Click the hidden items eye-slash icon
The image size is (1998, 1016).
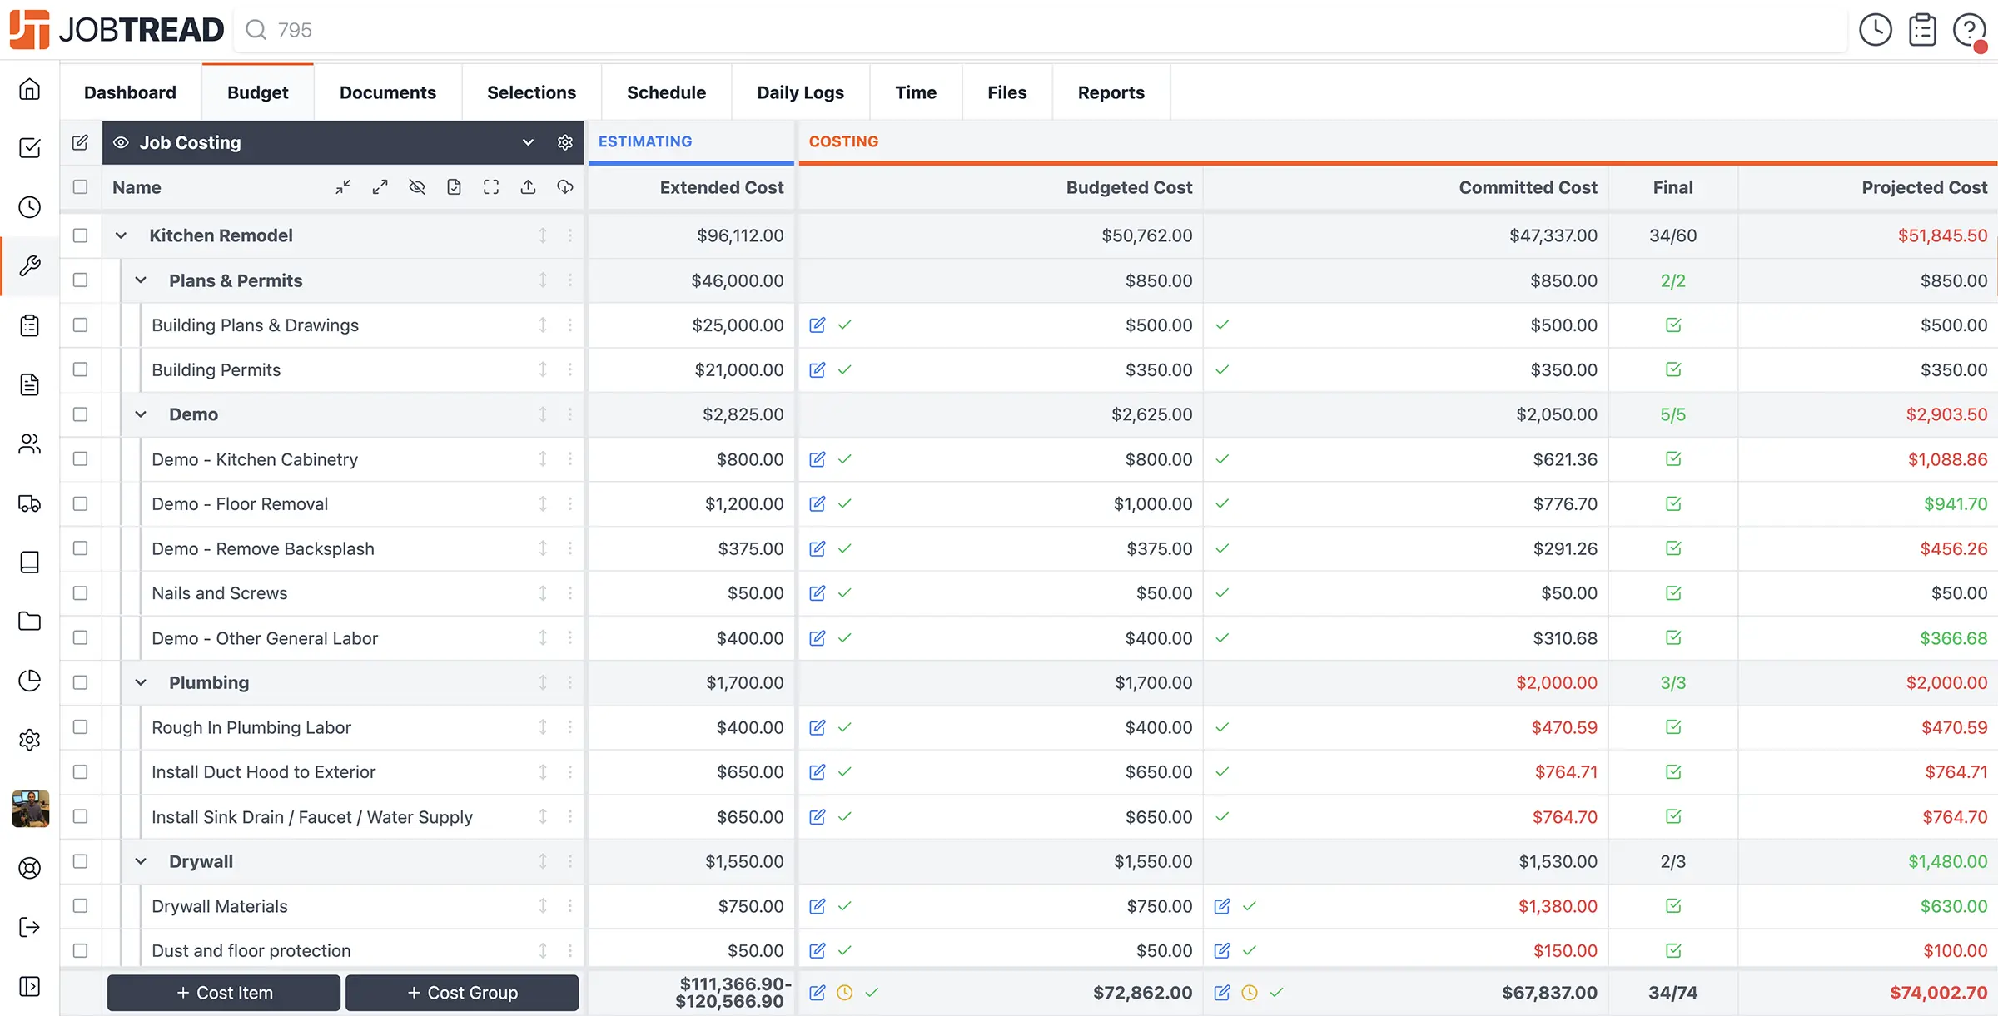(x=417, y=187)
